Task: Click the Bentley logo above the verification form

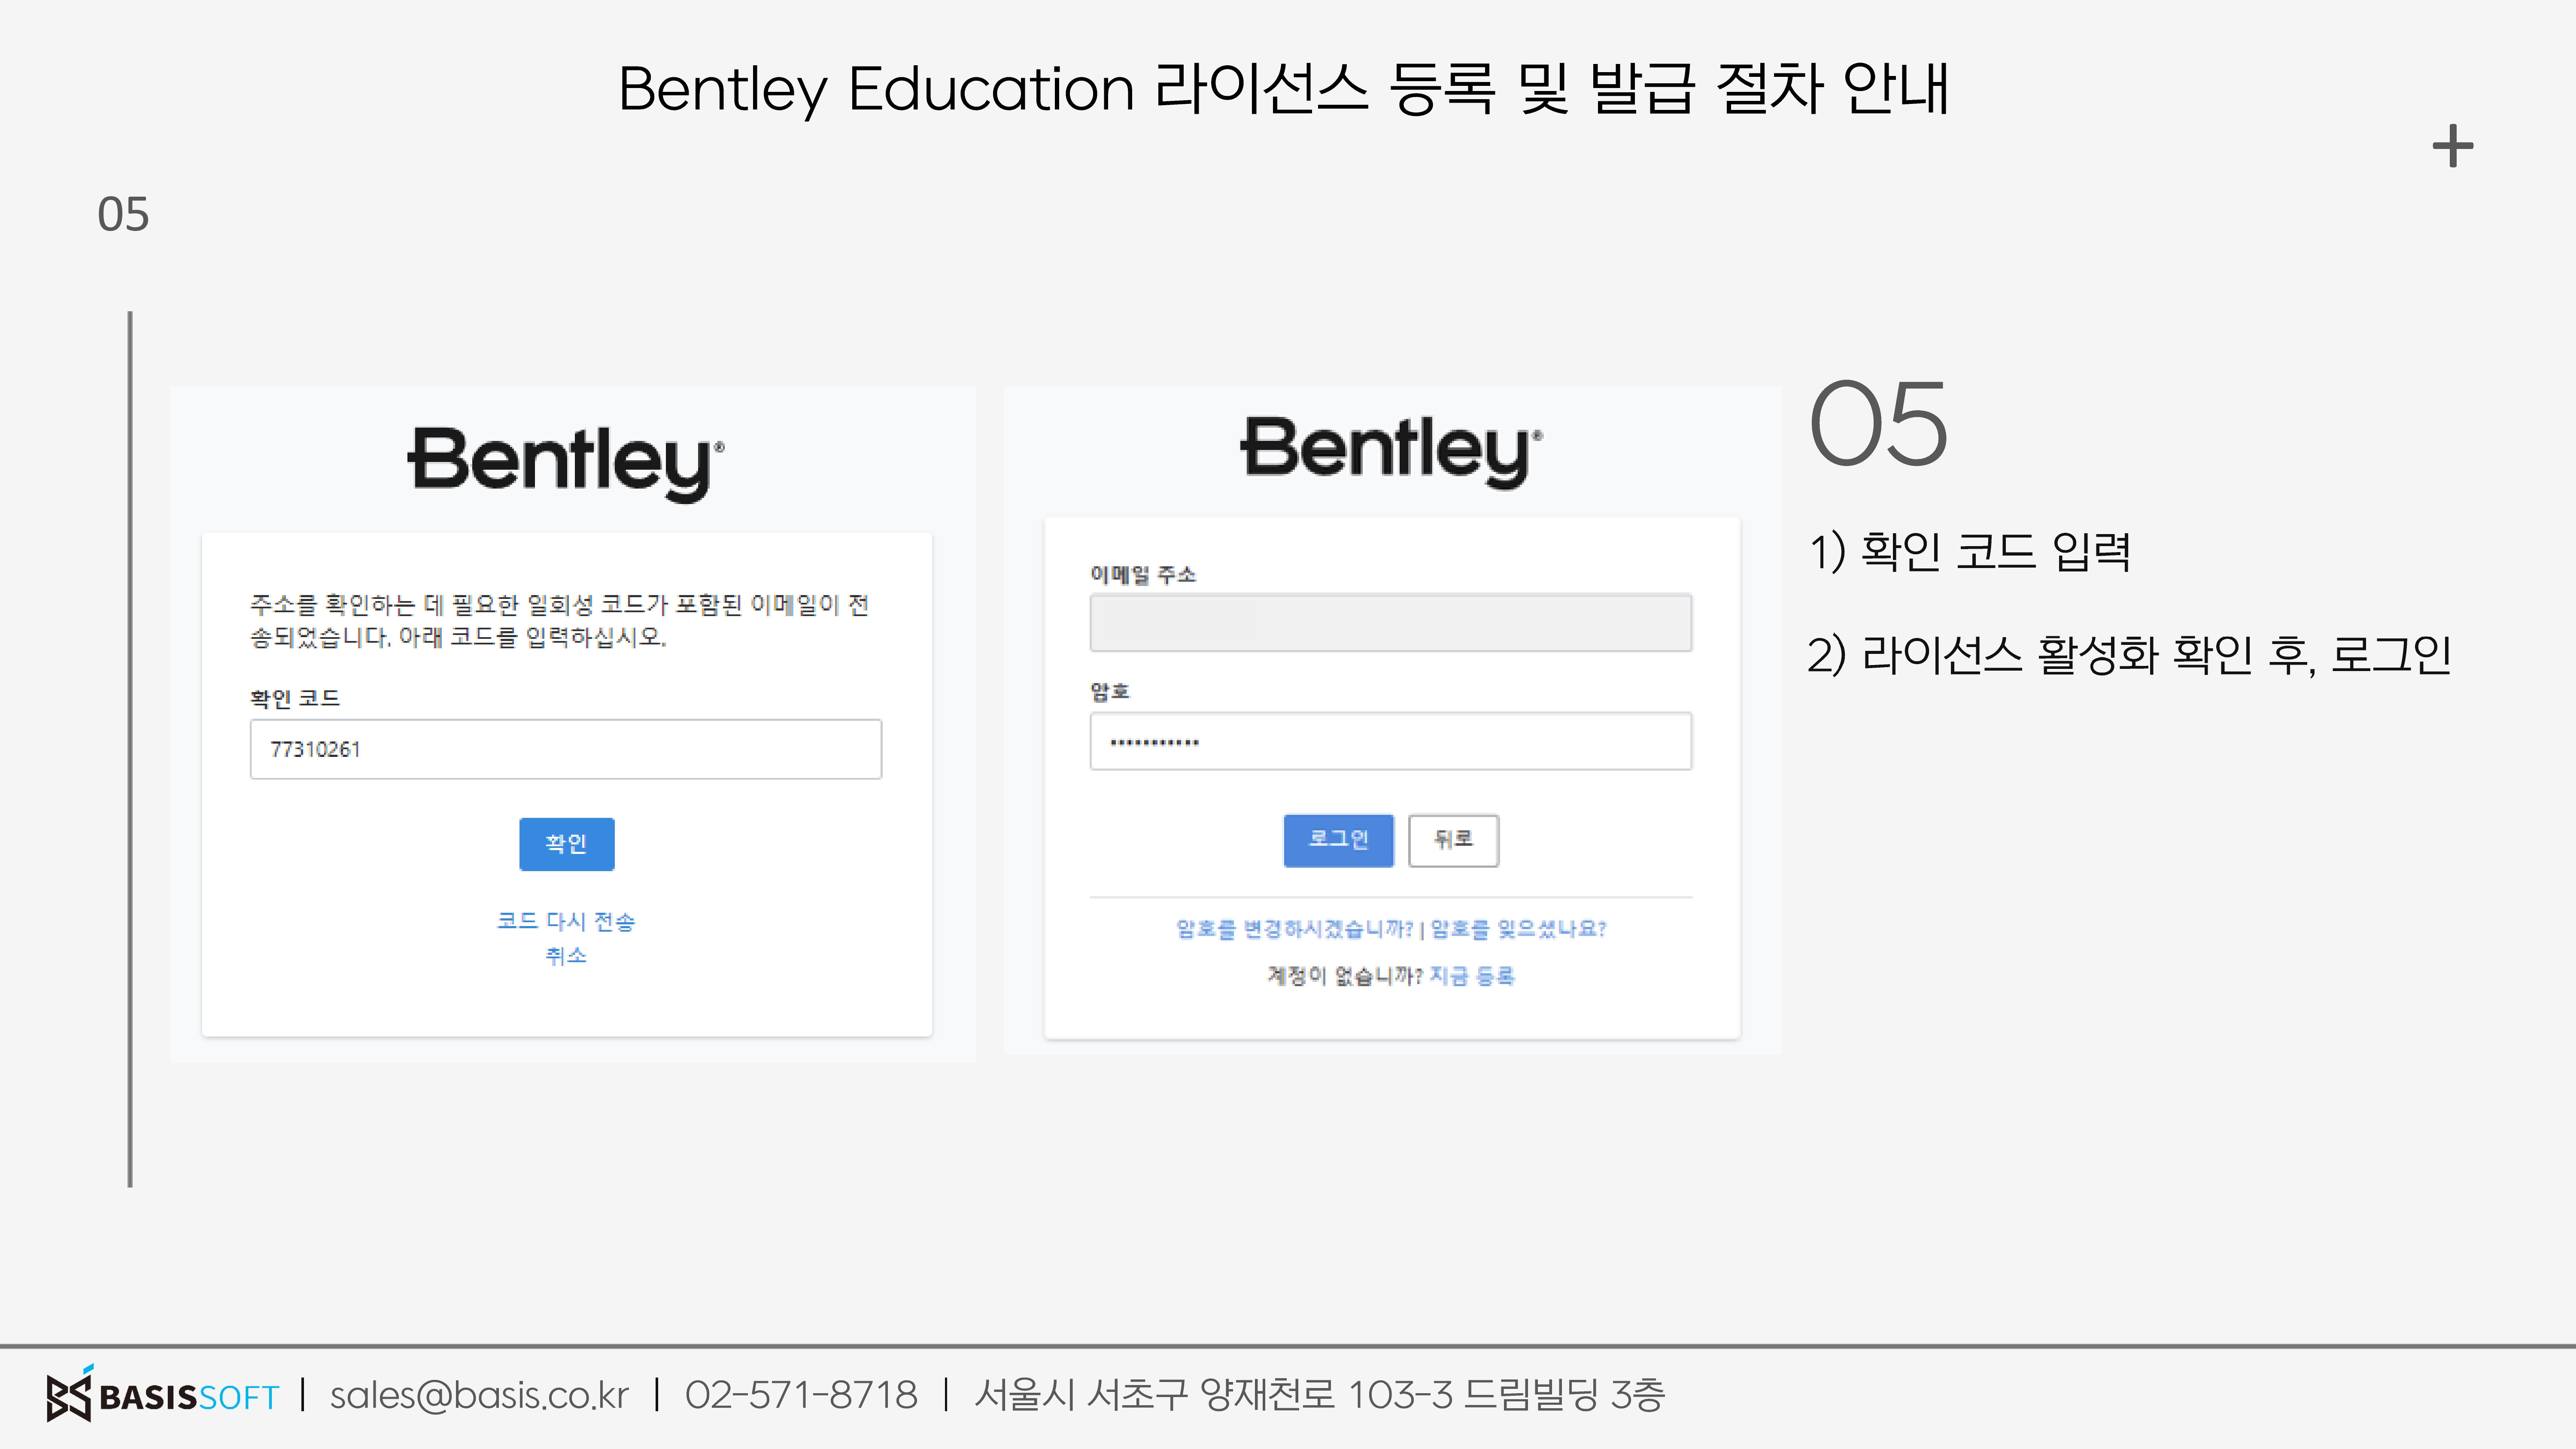Action: pos(566,462)
